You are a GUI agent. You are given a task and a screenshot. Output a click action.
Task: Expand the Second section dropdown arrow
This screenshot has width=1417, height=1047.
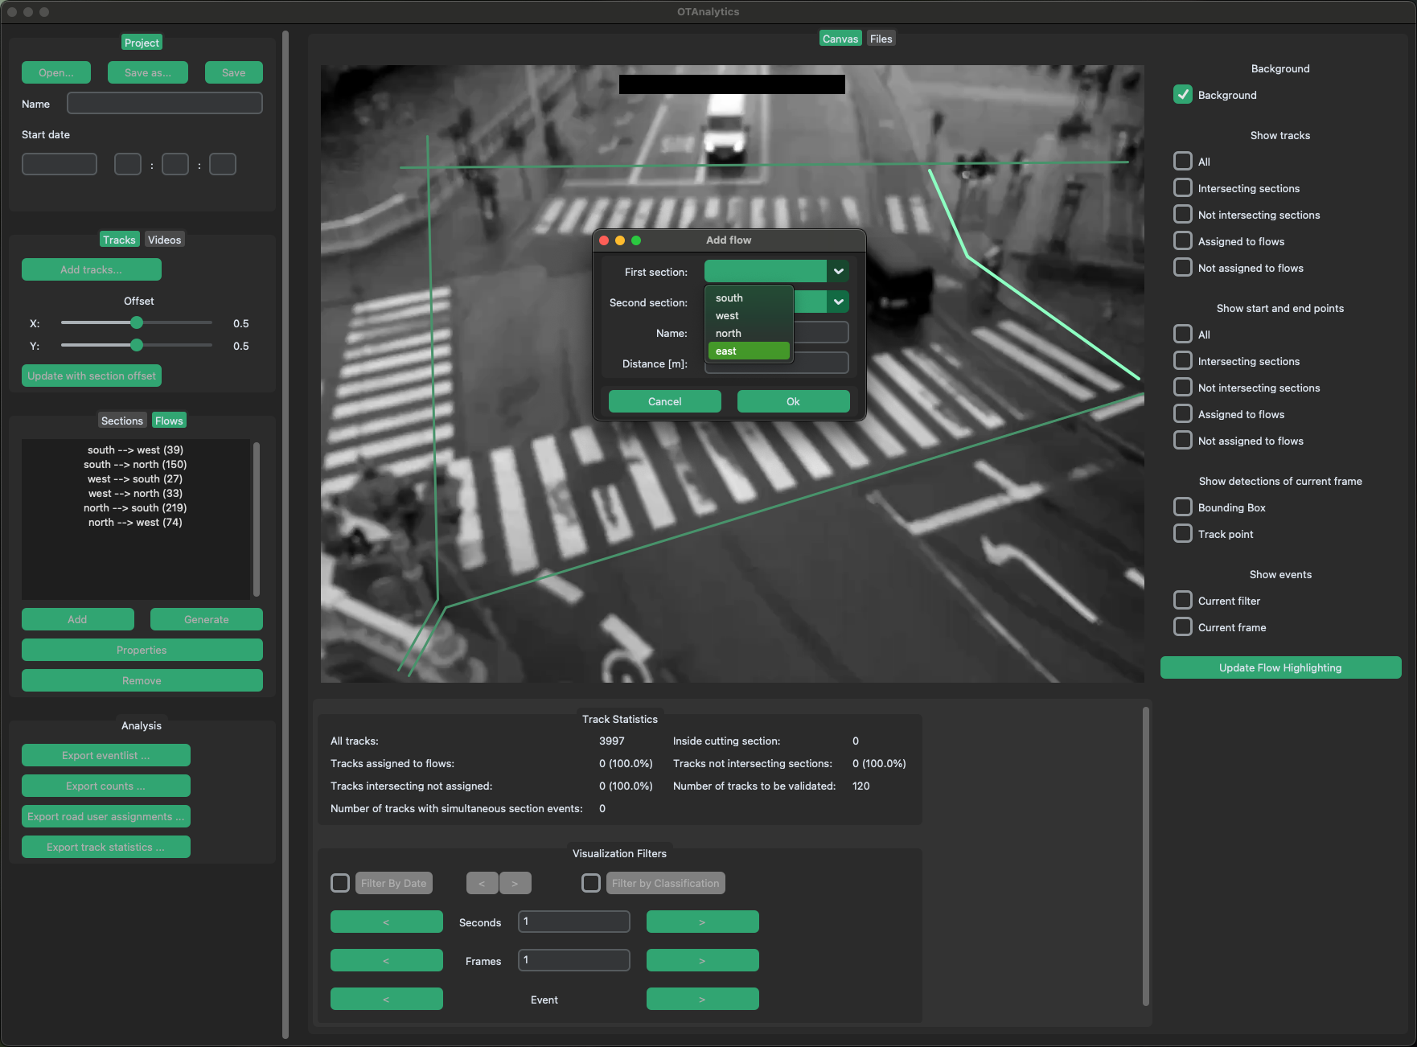point(838,302)
